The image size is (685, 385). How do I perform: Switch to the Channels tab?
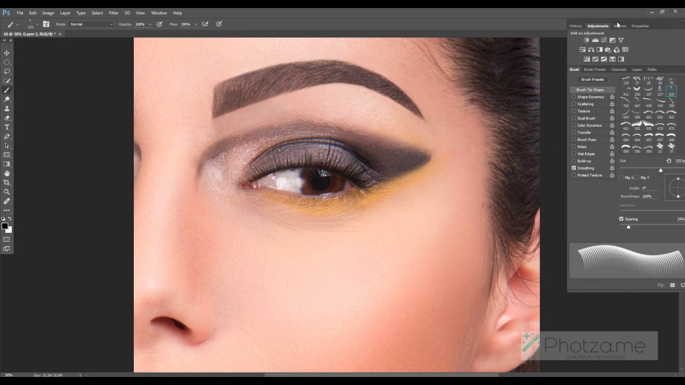[x=619, y=70]
